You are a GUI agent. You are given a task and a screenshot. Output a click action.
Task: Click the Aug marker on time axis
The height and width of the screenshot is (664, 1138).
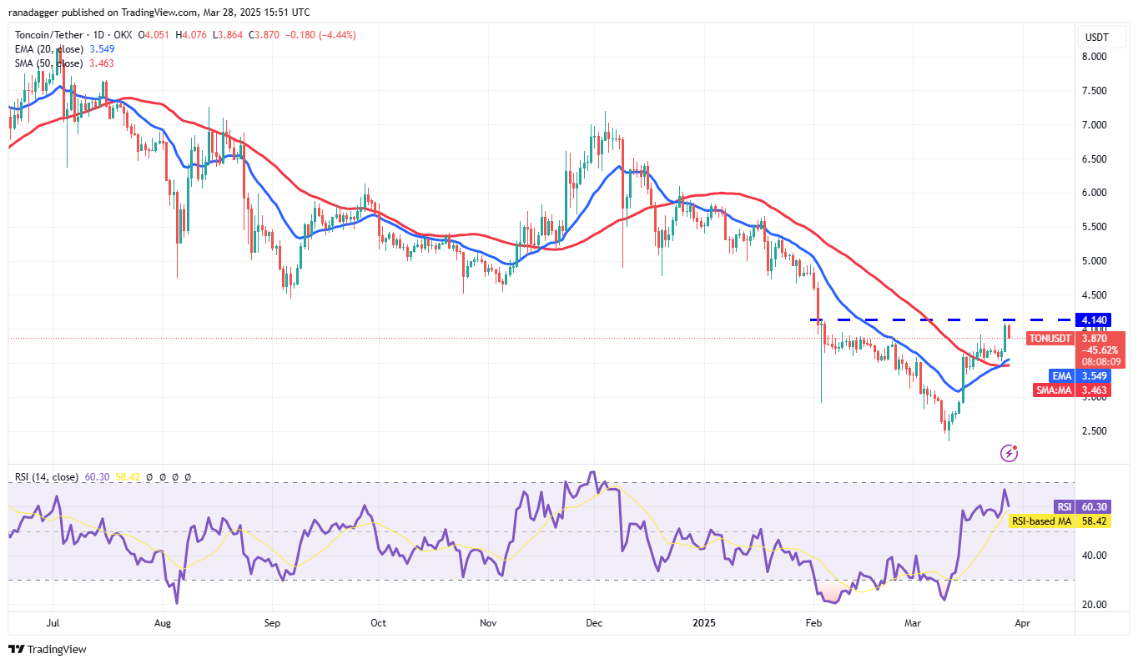(x=163, y=622)
